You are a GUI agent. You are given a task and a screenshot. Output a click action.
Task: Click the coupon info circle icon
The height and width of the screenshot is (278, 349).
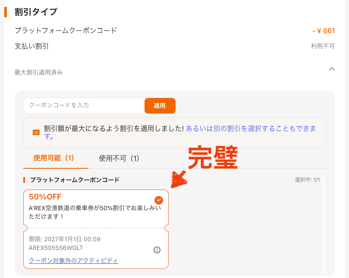pyautogui.click(x=157, y=250)
